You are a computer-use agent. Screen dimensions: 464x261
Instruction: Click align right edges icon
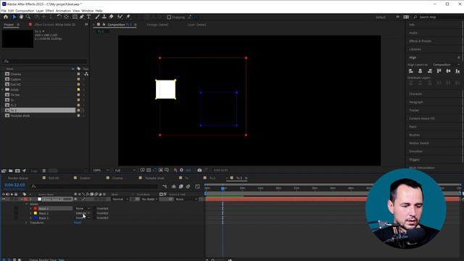click(430, 71)
